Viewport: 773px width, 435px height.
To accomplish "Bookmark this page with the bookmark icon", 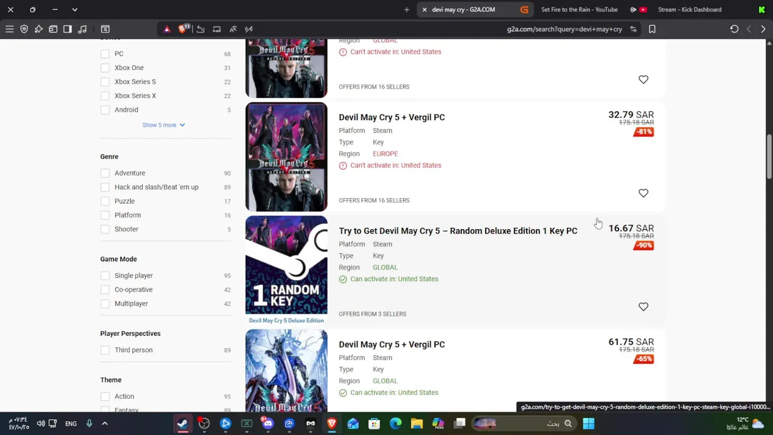I will click(652, 29).
